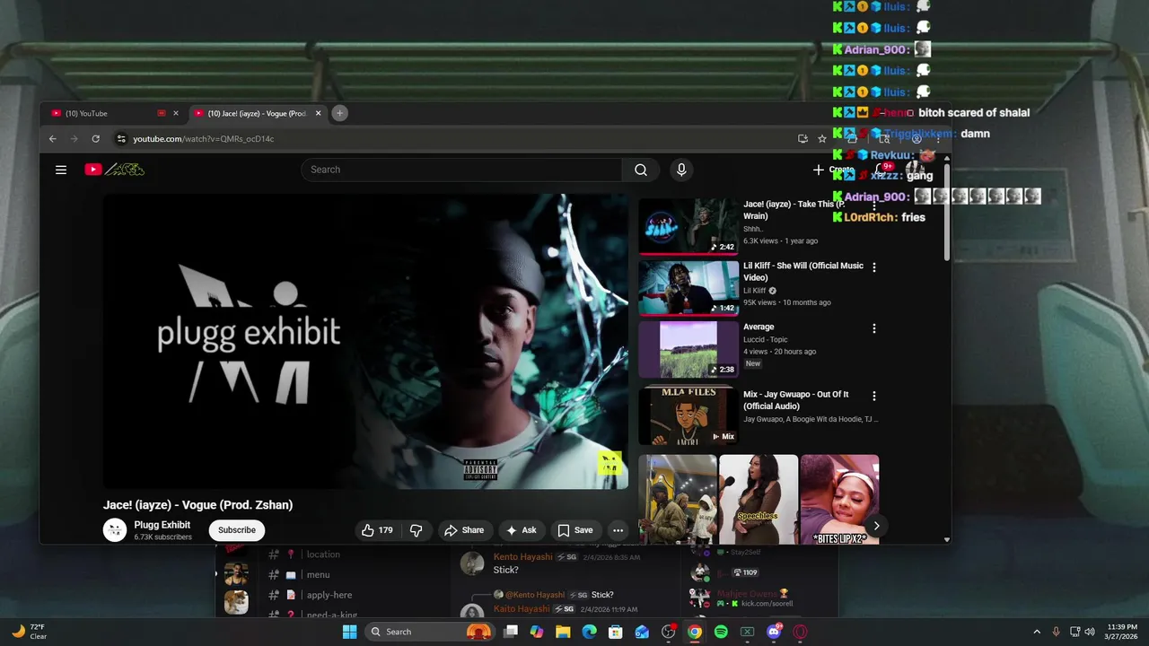Open the Windows Start menu

pos(349,632)
